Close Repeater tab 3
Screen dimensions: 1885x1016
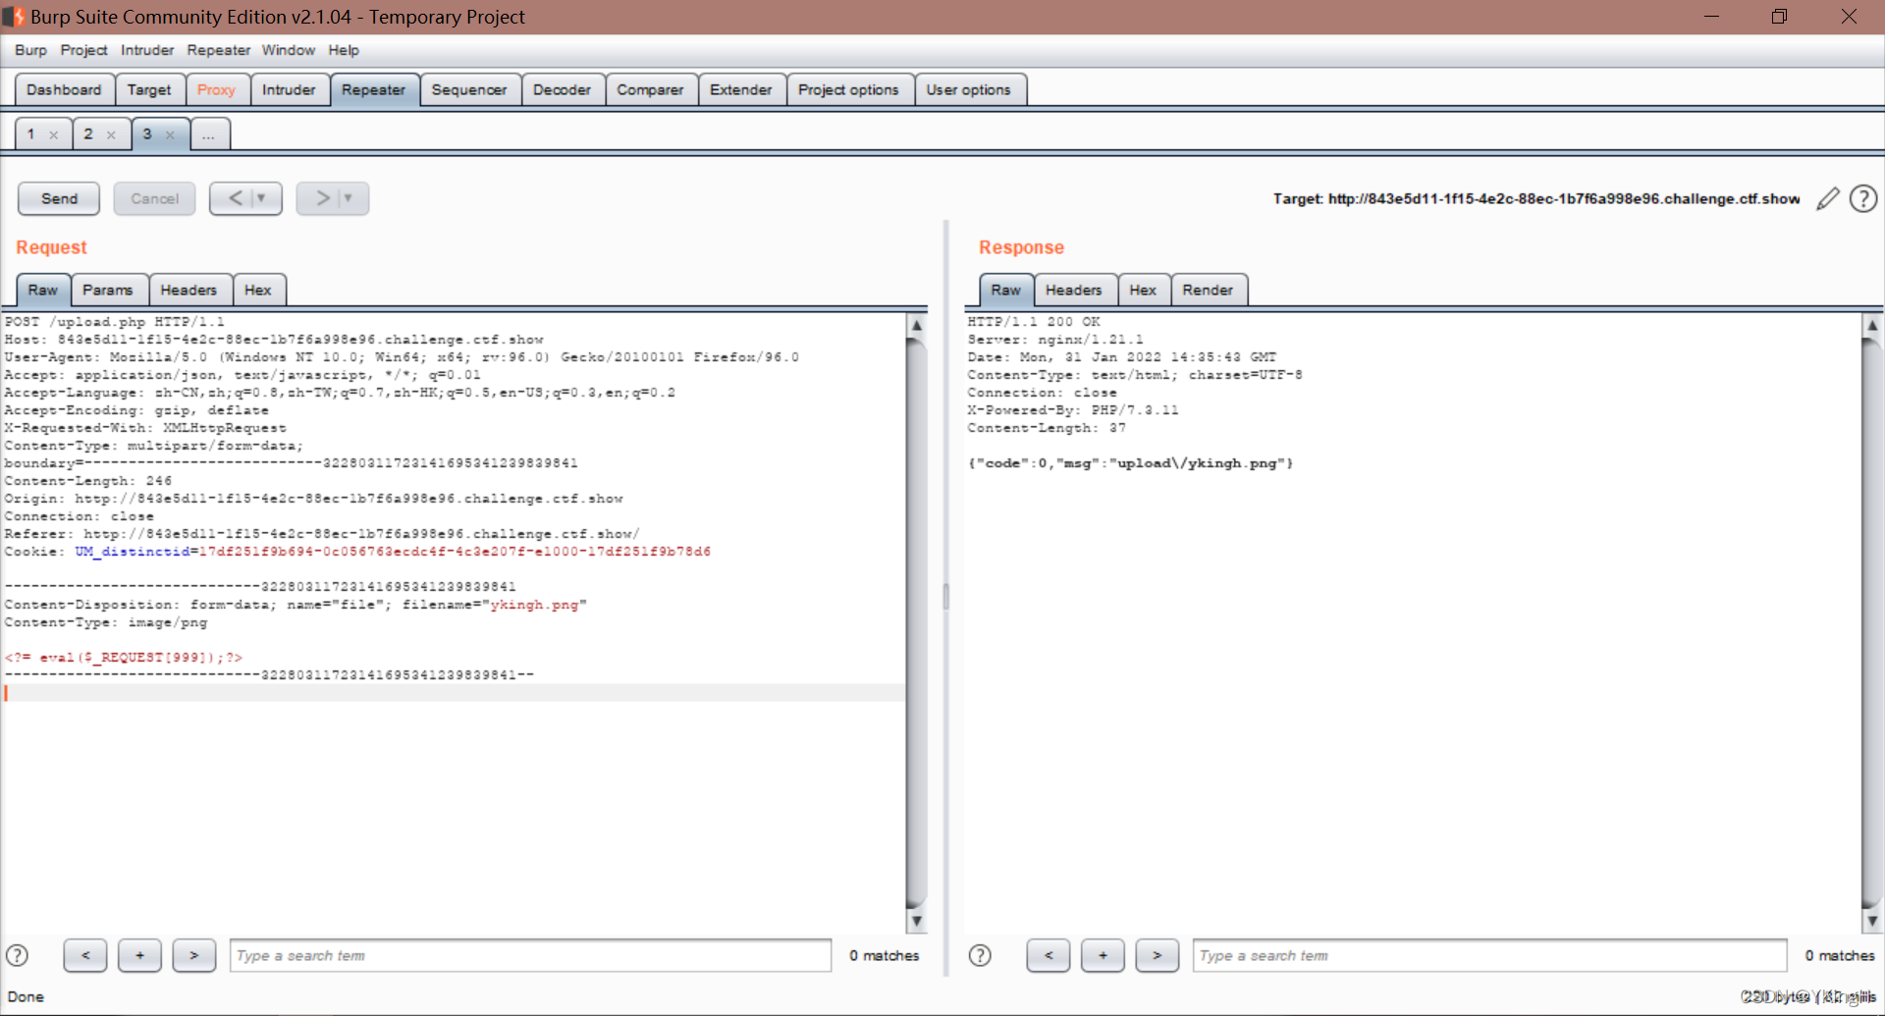[170, 135]
